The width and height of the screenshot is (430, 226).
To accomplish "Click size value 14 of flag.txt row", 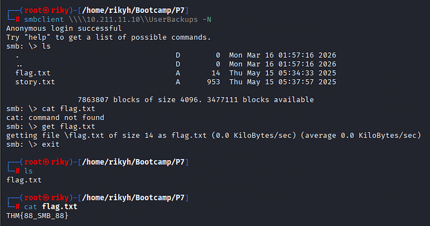I will click(x=216, y=73).
